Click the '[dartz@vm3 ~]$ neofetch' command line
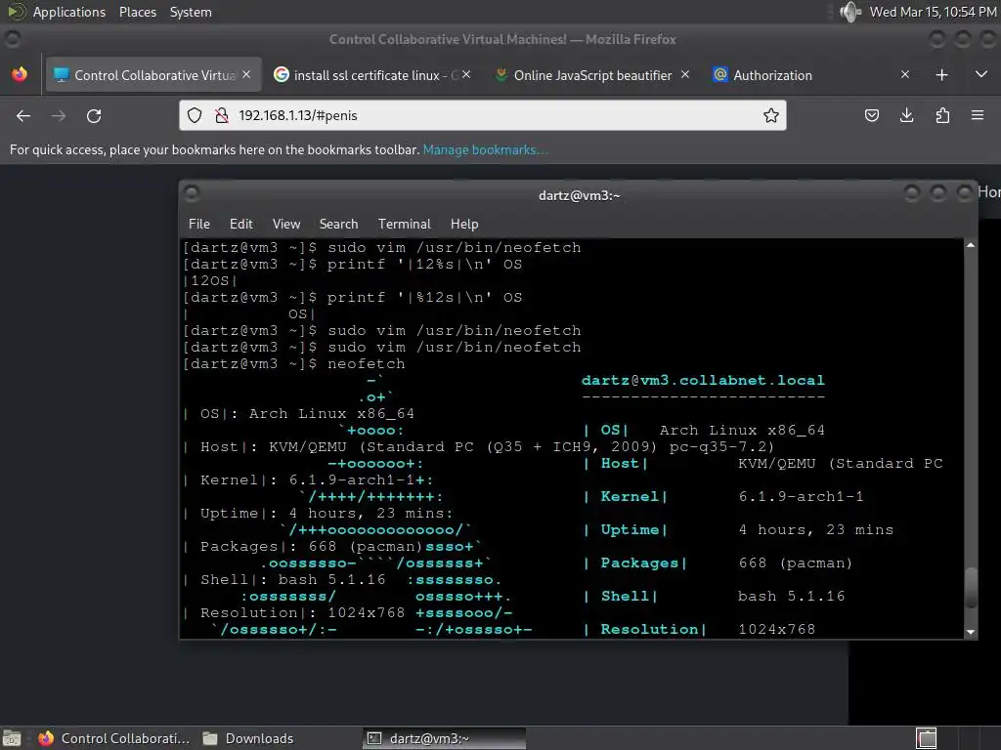Screen dimensions: 1001x750 pyautogui.click(x=294, y=363)
